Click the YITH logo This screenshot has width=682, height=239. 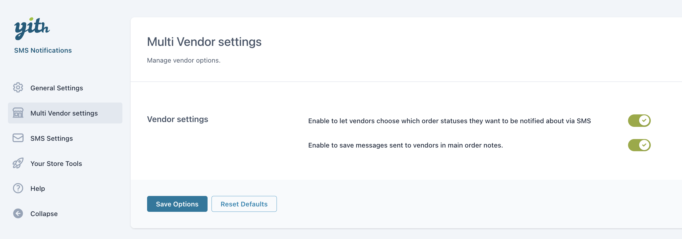pos(32,28)
